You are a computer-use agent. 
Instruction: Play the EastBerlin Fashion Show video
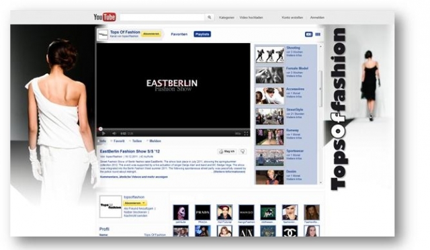(103, 133)
